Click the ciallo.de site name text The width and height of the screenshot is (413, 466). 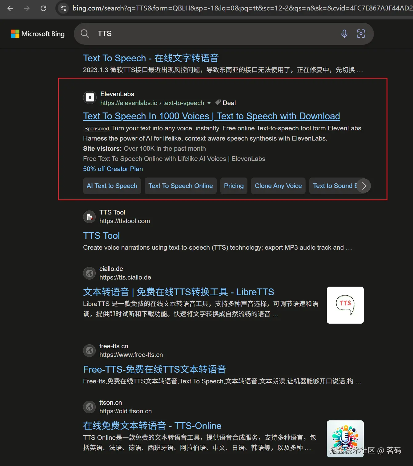(111, 269)
